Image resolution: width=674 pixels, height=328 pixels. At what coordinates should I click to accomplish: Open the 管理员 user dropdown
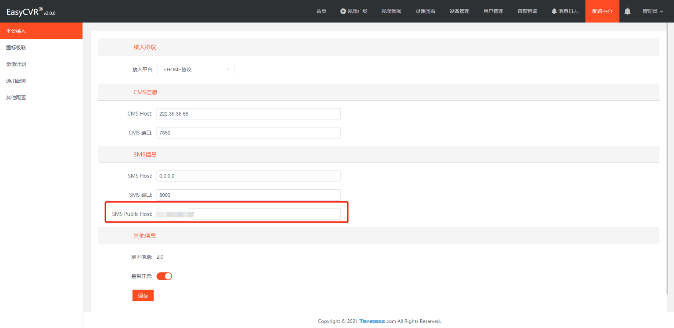(652, 11)
